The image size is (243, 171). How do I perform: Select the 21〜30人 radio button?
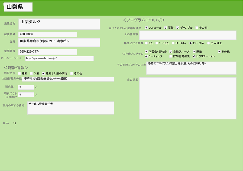[x=191, y=43]
